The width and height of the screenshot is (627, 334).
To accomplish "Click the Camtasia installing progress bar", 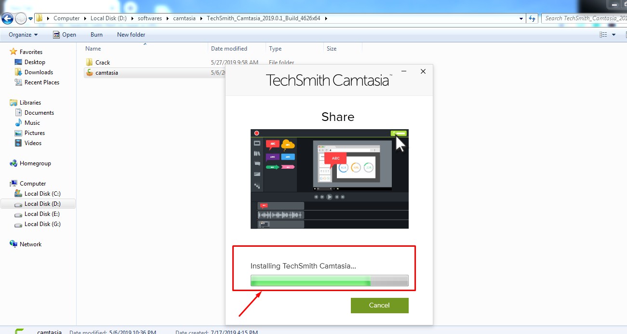I will [329, 281].
